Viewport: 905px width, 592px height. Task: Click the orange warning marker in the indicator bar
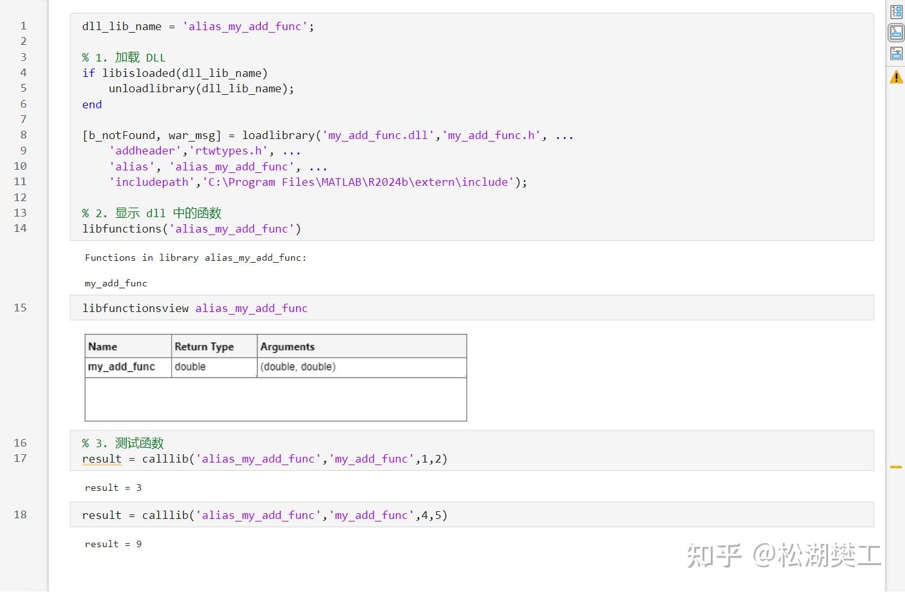896,466
